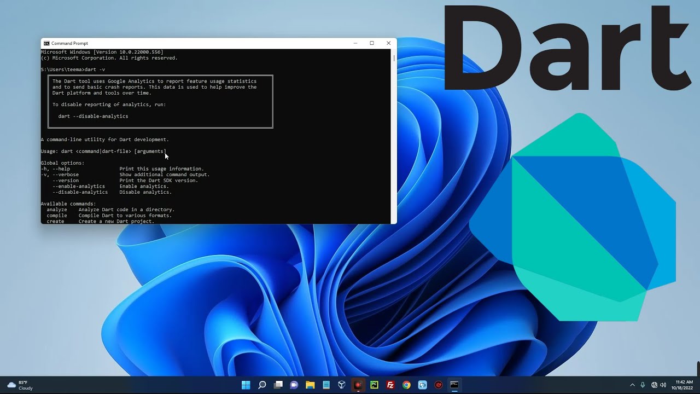Open network status tray icon
The image size is (700, 394).
tap(655, 385)
